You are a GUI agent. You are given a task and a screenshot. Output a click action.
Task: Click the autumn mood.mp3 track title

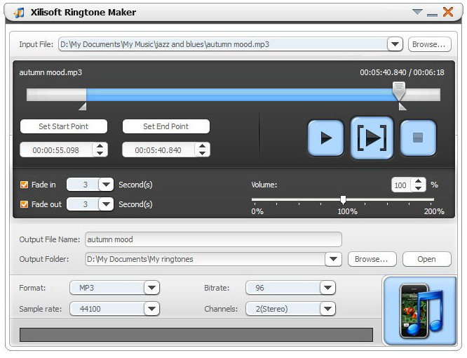pyautogui.click(x=50, y=72)
